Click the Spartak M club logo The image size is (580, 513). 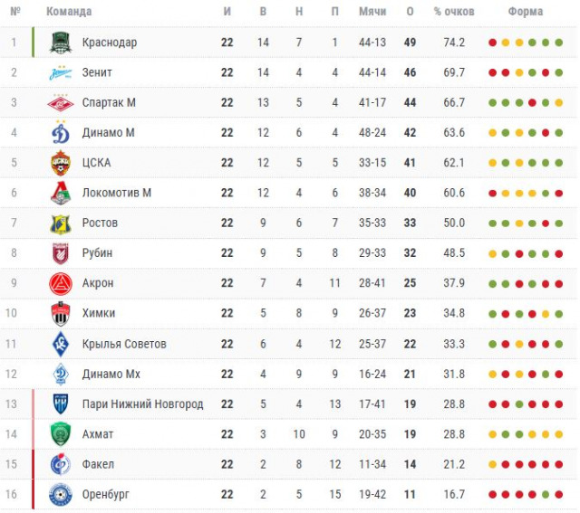point(60,103)
